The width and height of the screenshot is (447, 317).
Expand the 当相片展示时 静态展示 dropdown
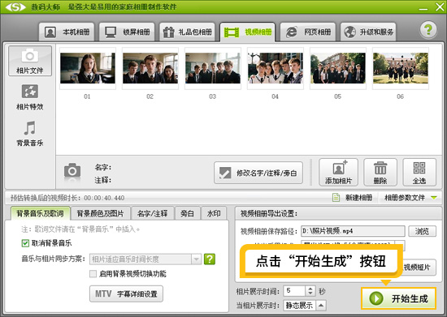(x=321, y=306)
